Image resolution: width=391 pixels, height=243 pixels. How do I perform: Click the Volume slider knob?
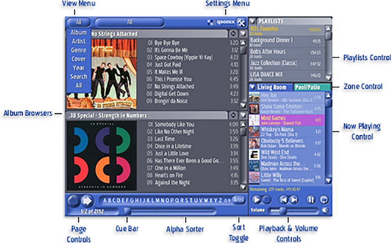[x=283, y=211]
